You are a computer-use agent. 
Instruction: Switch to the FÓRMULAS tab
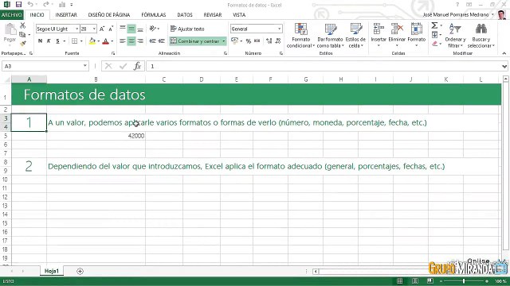pos(154,15)
